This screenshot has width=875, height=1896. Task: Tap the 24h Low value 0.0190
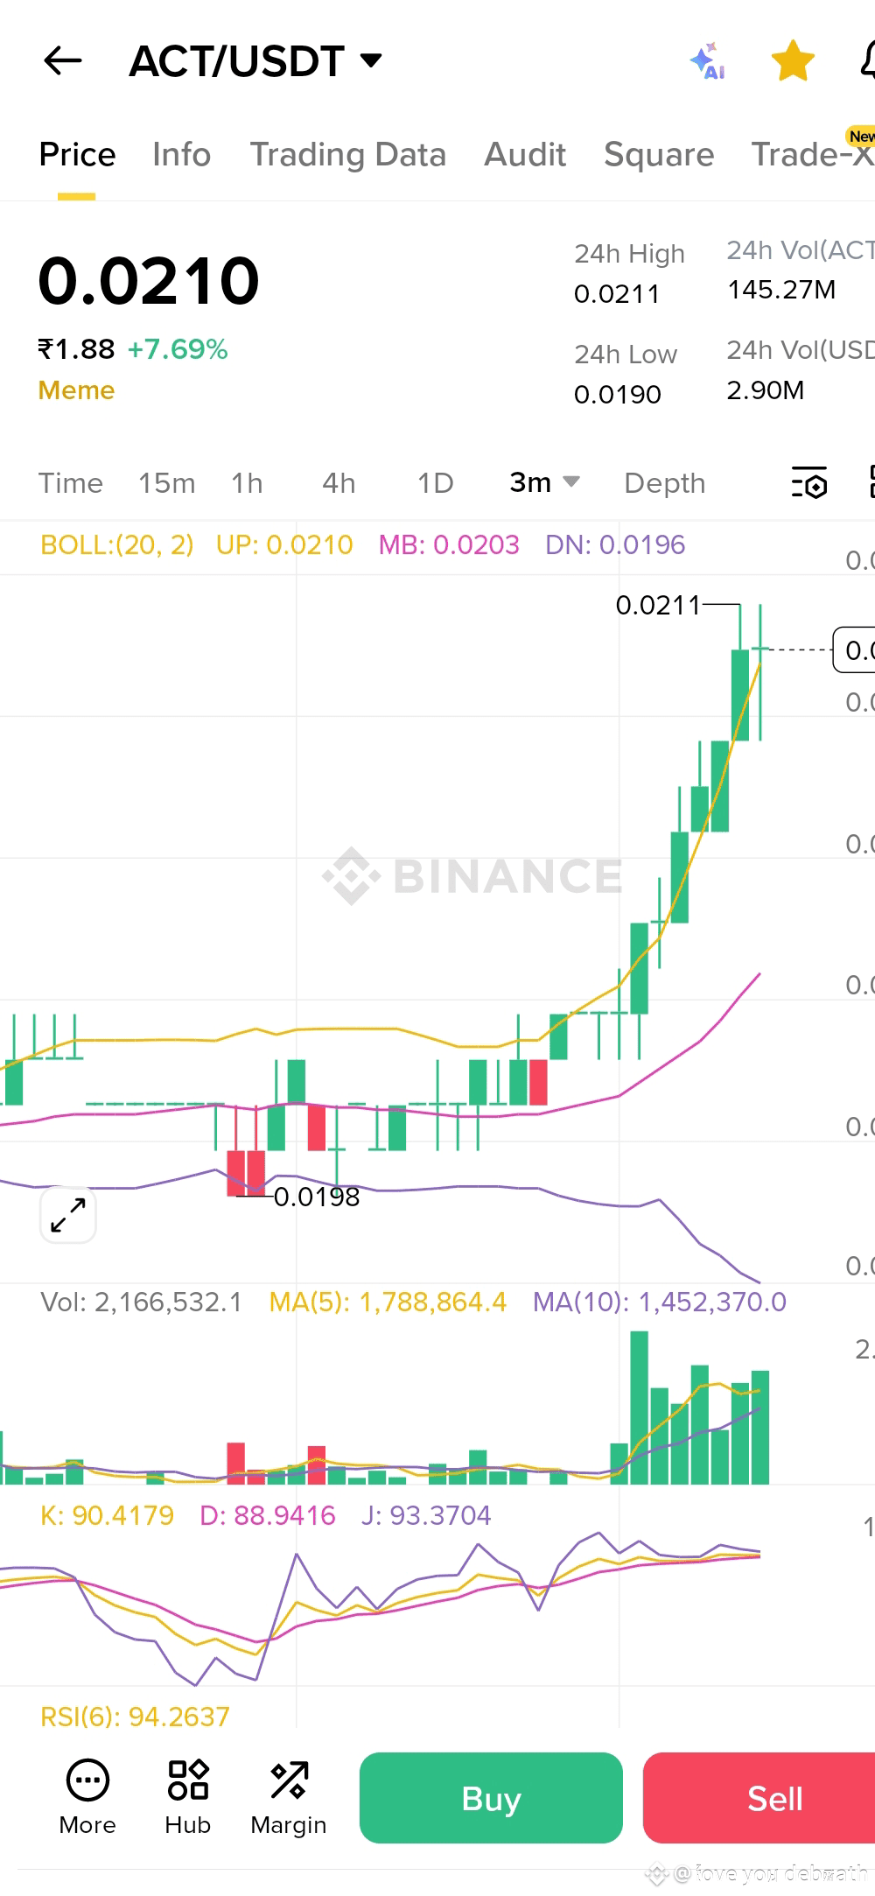point(618,395)
